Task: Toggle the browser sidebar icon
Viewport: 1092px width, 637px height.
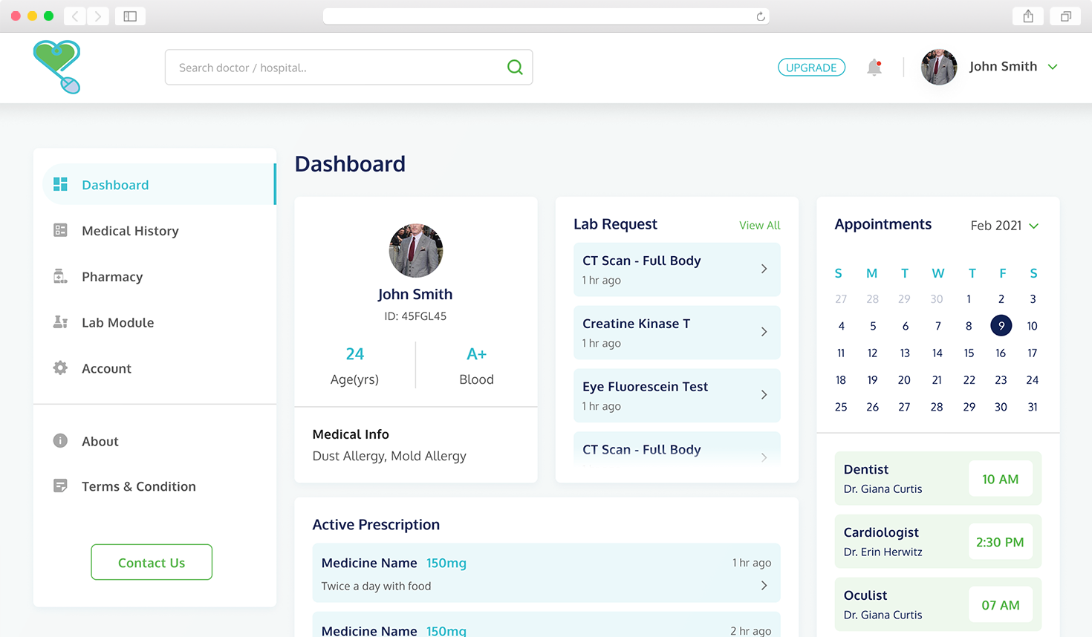Action: pyautogui.click(x=130, y=16)
